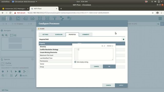164x92 pixels.
Task: Select the Permissions property row
Action: pos(55,61)
